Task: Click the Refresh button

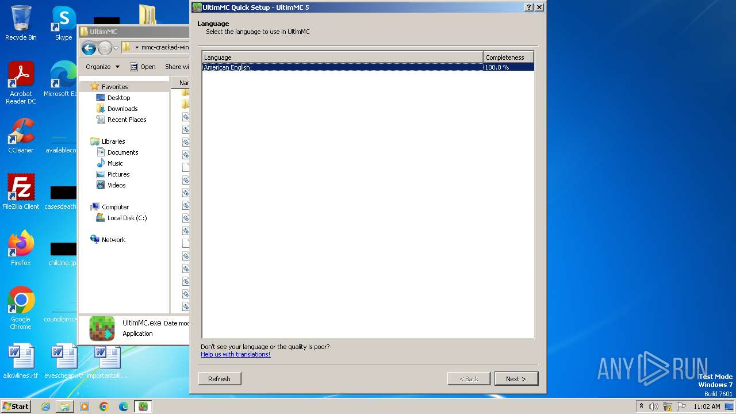Action: pos(219,379)
